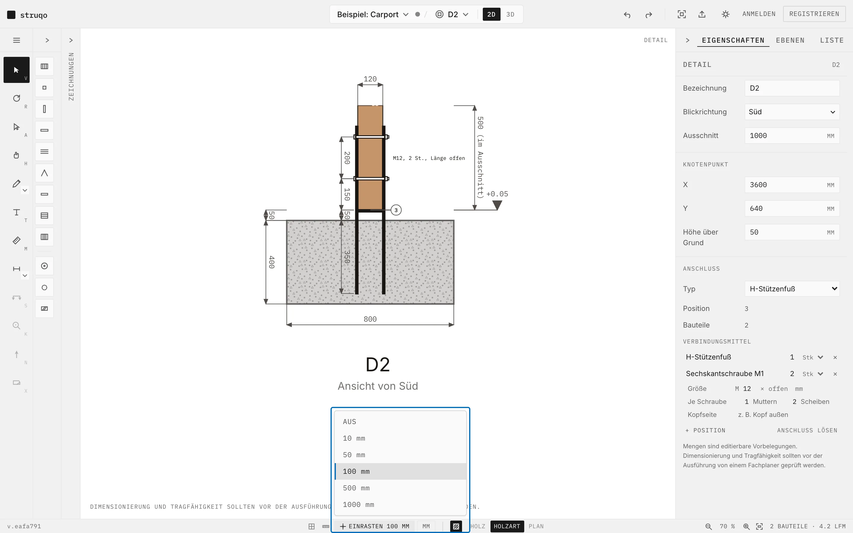This screenshot has width=853, height=533.
Task: Switch to 2D view
Action: click(x=491, y=14)
